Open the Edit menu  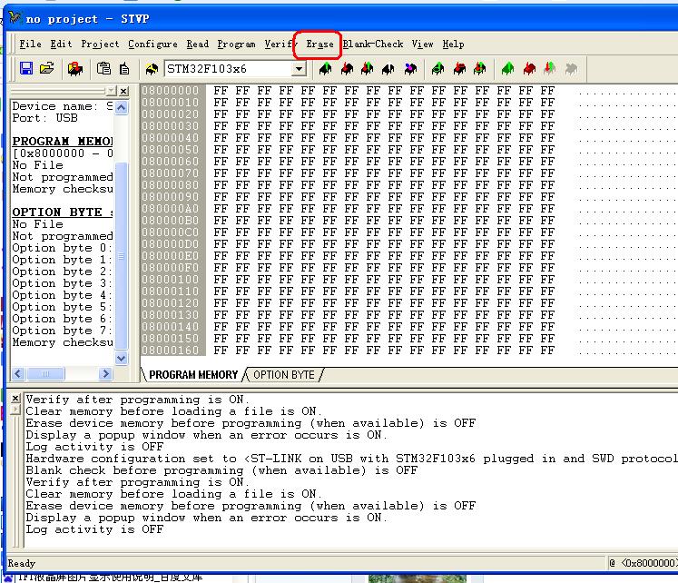click(x=61, y=44)
